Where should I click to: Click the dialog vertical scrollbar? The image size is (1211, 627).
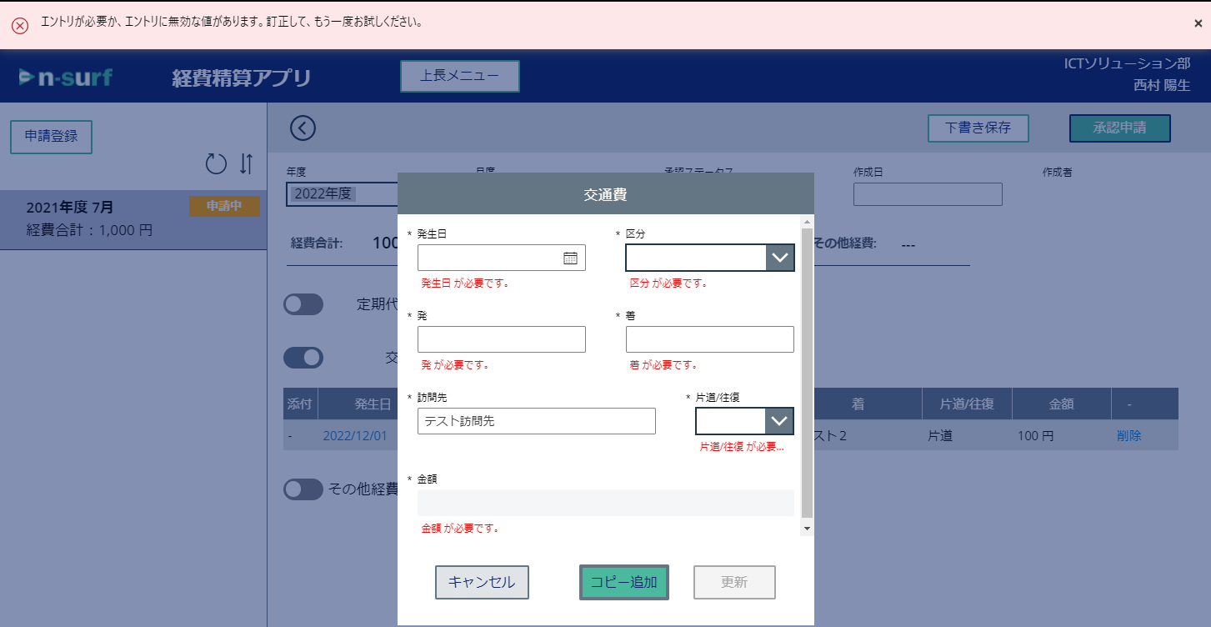[x=807, y=373]
